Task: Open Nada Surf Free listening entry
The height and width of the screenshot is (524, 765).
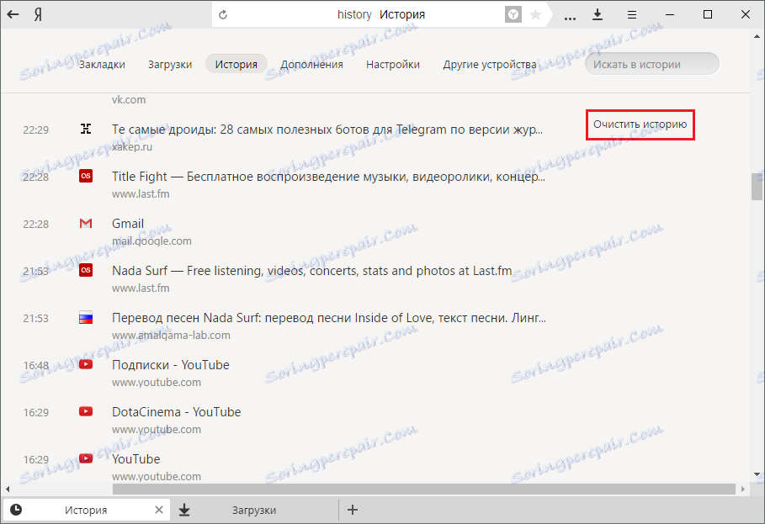Action: click(311, 271)
